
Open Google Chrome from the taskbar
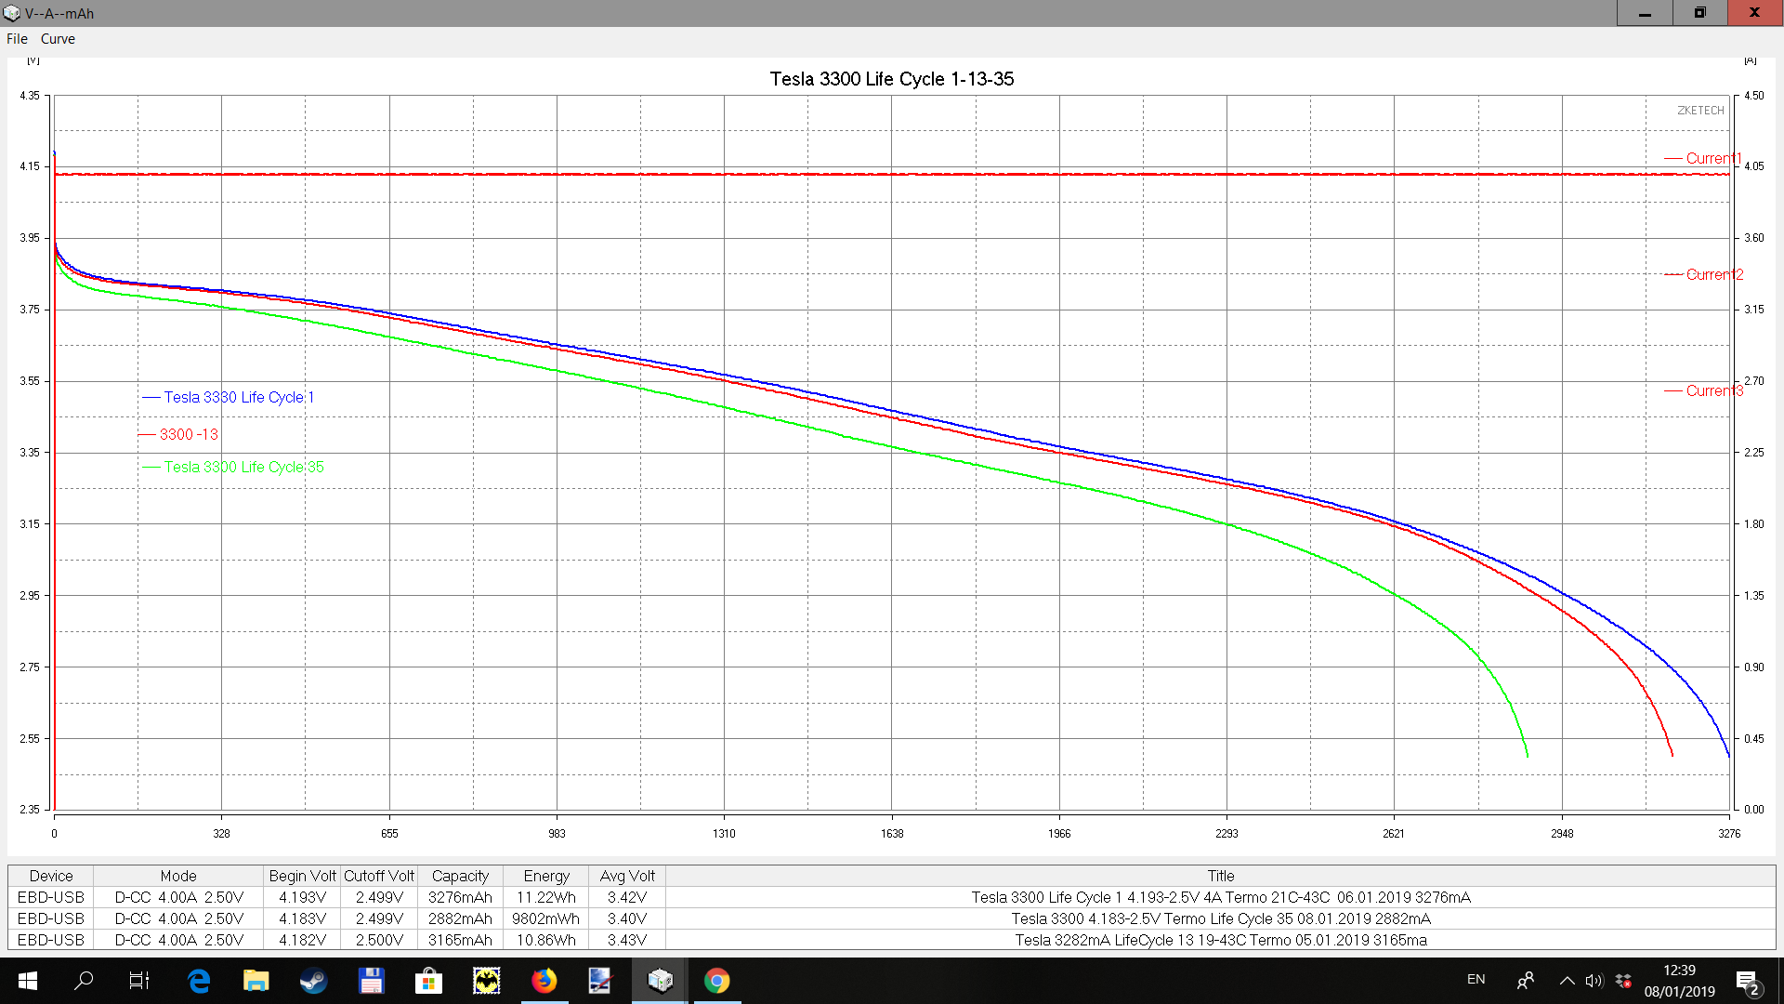coord(716,981)
